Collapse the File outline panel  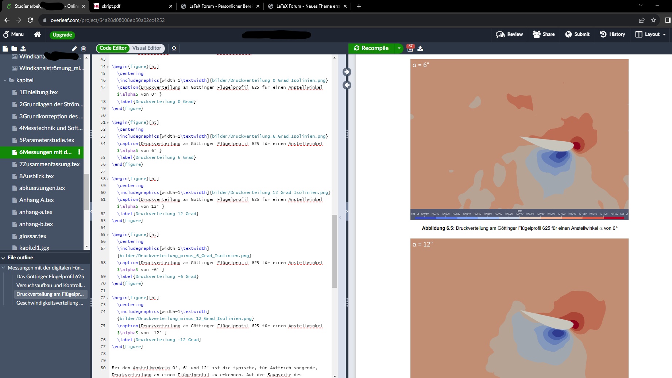point(4,258)
